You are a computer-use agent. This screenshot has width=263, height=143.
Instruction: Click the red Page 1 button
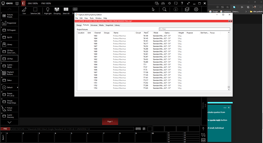click(110, 122)
